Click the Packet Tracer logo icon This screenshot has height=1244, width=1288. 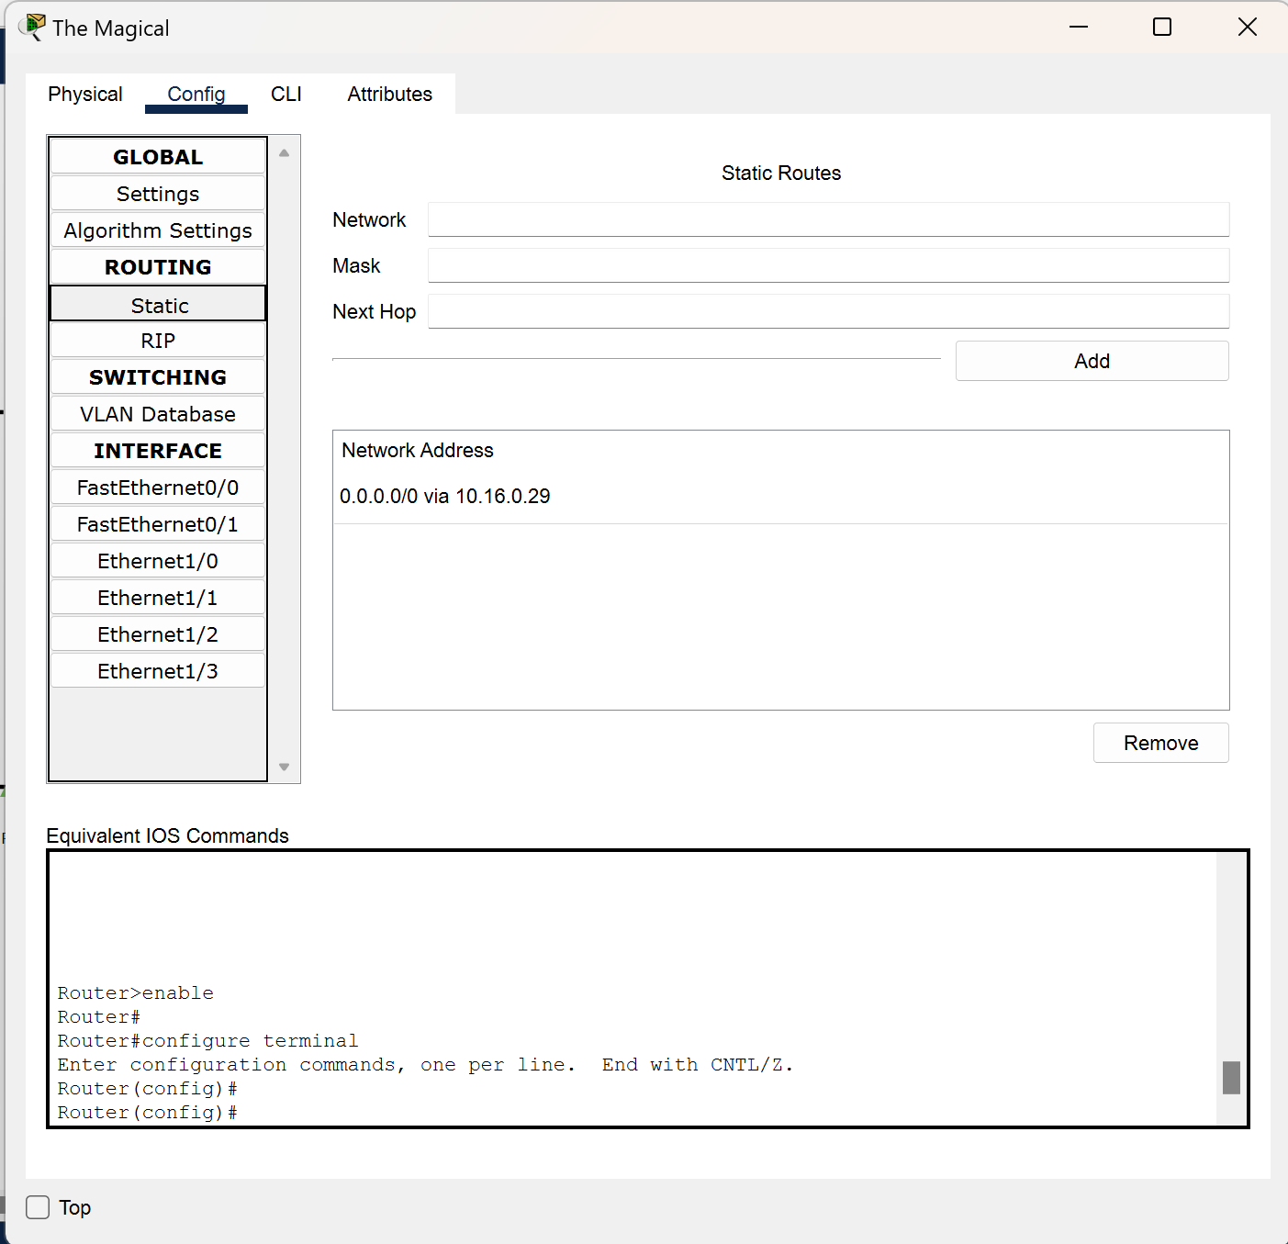click(33, 27)
